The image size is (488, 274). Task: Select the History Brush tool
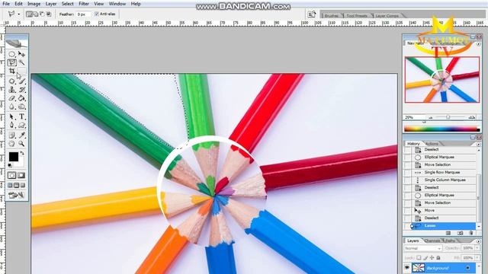click(x=21, y=90)
